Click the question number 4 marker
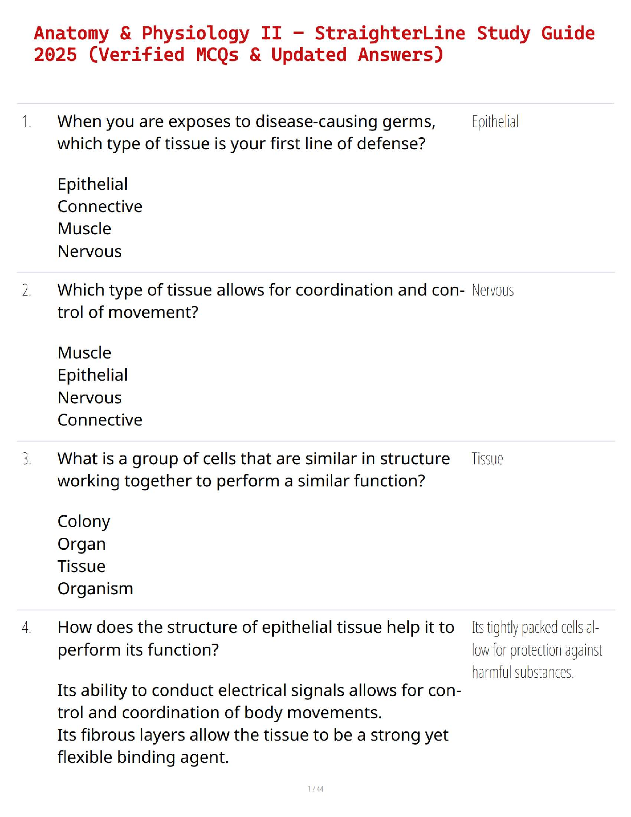 click(27, 628)
